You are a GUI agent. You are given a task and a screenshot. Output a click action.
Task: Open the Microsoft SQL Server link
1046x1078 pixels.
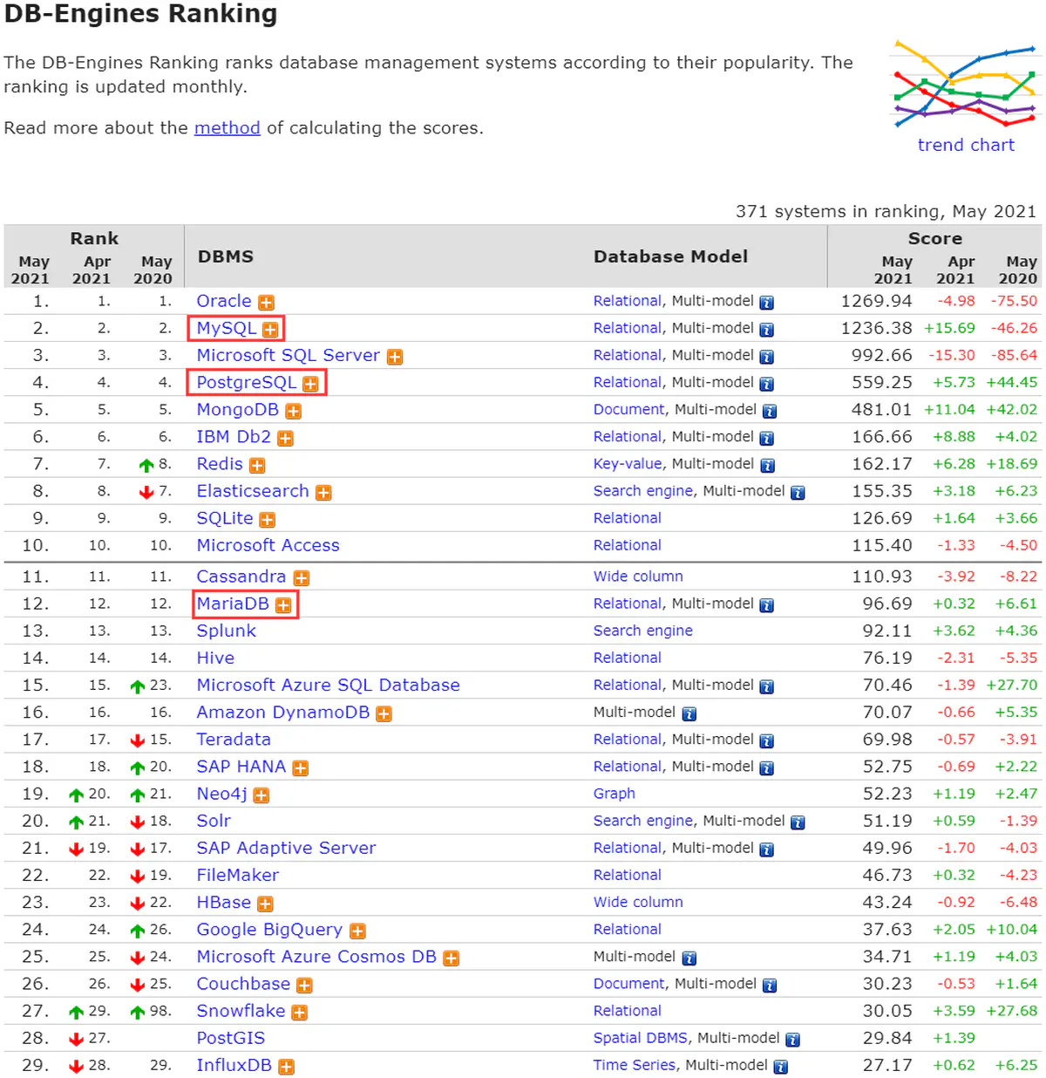[x=289, y=355]
